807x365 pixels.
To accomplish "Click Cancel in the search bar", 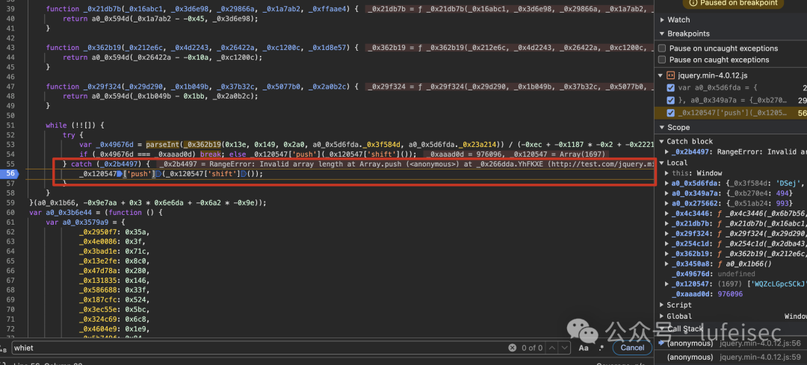I will click(632, 348).
